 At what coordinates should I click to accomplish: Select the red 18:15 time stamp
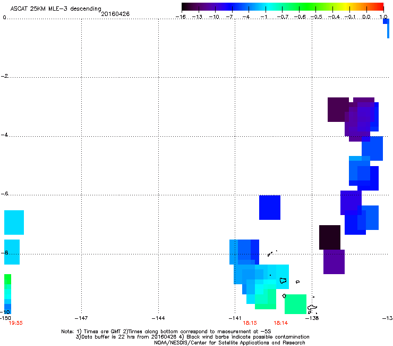(x=250, y=323)
